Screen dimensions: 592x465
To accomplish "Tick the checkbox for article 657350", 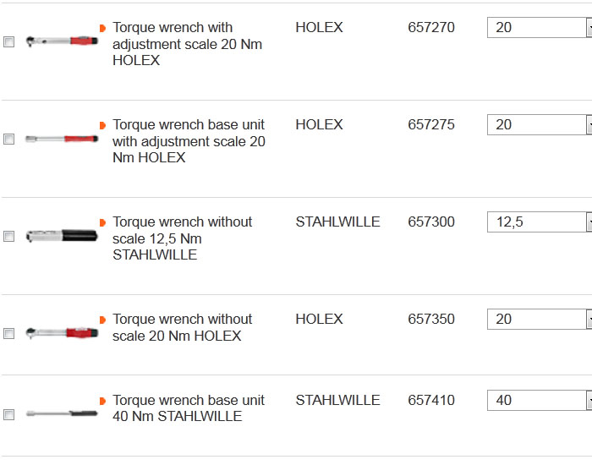I will [9, 334].
